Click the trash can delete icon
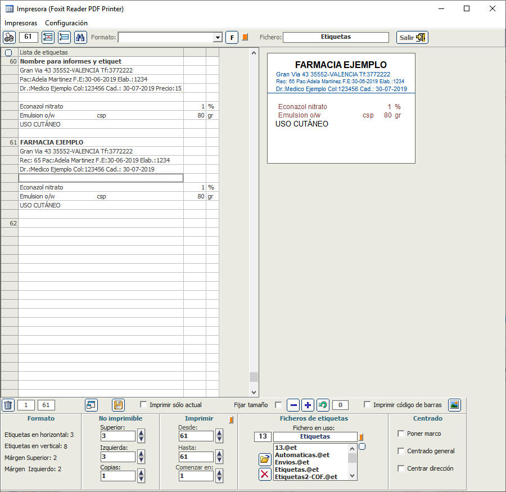Screen dimensions: 506x492 tap(8, 405)
